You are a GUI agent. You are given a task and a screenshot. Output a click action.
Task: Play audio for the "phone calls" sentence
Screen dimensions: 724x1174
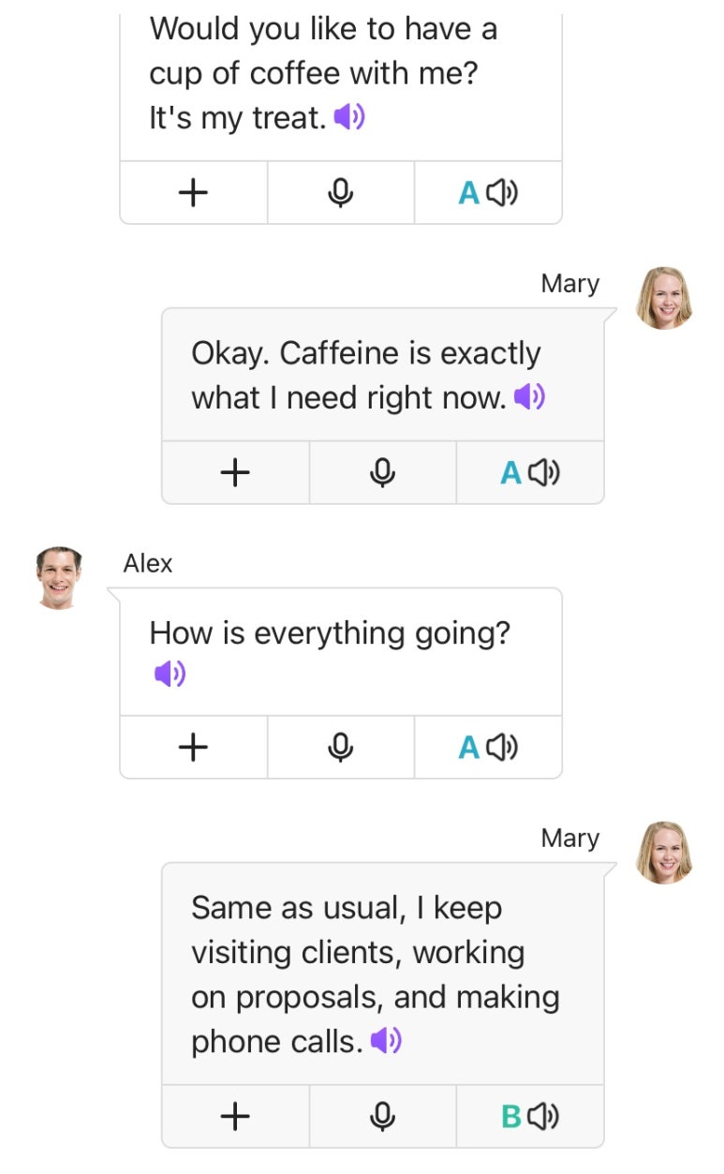tap(386, 1041)
